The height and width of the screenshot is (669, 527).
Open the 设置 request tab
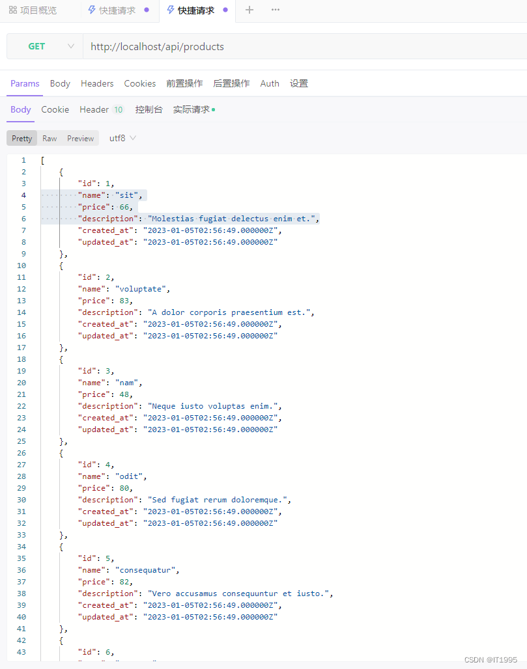298,83
